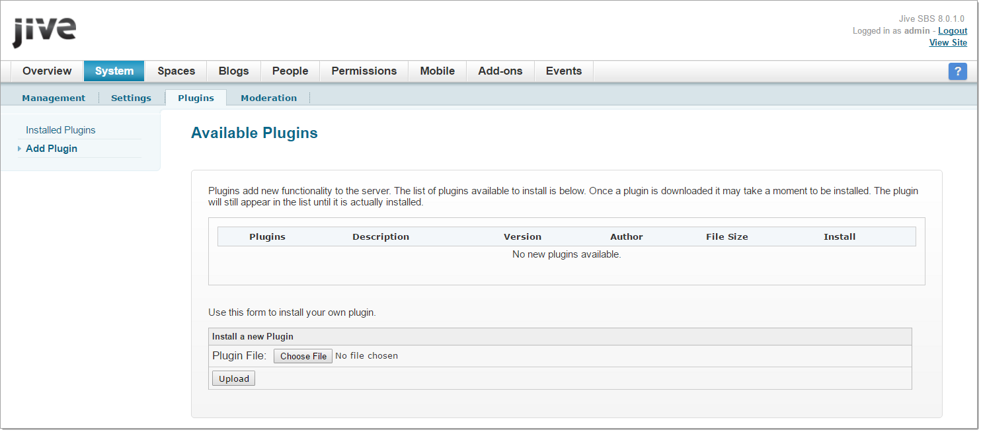Navigate to the People tab

click(x=290, y=71)
